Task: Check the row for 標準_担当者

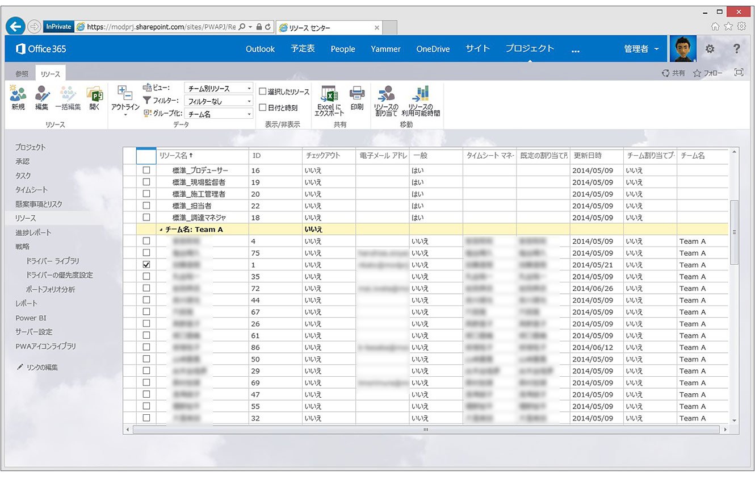Action: coord(146,205)
